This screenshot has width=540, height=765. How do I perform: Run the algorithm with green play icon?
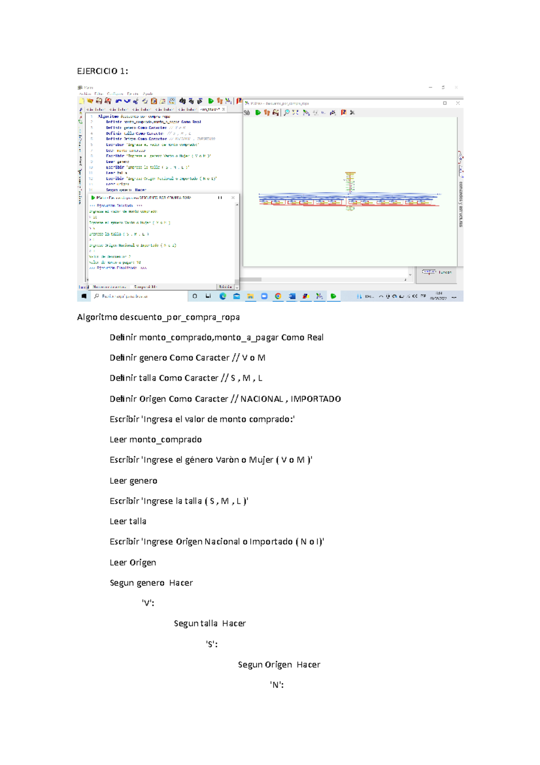pyautogui.click(x=211, y=101)
